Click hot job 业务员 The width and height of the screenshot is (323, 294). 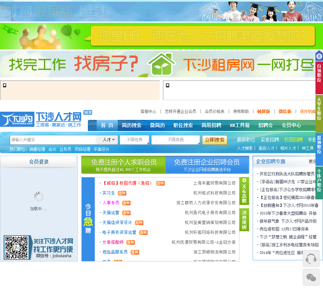[x=65, y=149]
